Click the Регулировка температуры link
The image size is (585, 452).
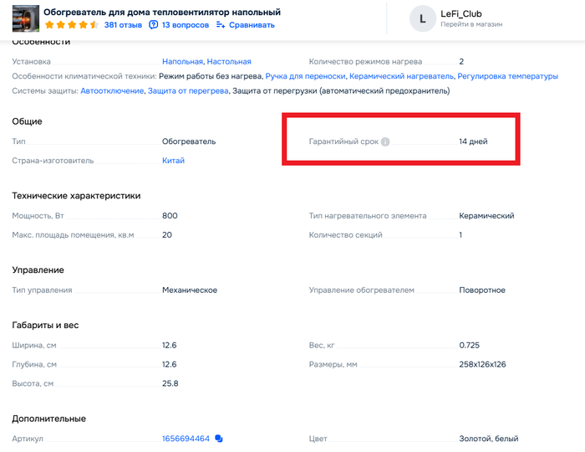507,76
